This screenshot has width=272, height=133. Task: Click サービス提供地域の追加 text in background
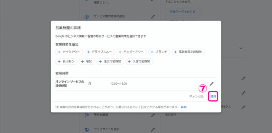[x=109, y=16]
